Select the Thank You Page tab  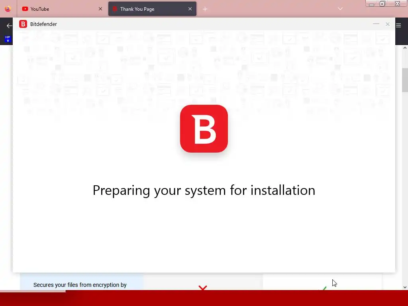tap(152, 9)
